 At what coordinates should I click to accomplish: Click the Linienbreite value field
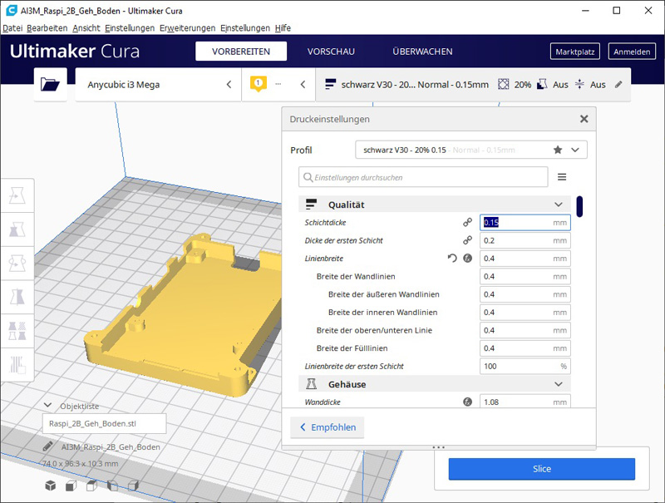525,259
